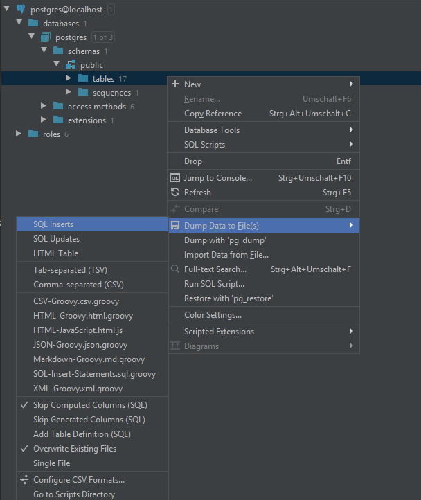Image resolution: width=421 pixels, height=500 pixels.
Task: Expand the sequences tree node
Action: 69,93
